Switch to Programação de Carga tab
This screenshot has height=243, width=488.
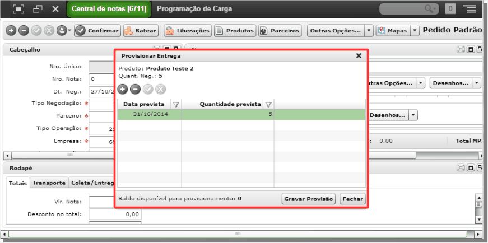tap(194, 9)
